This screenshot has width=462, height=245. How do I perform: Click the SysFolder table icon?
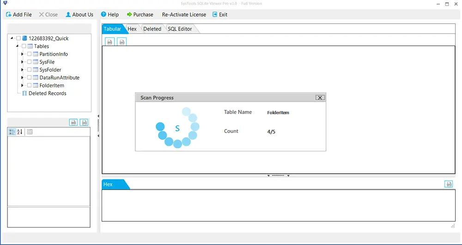coord(36,70)
